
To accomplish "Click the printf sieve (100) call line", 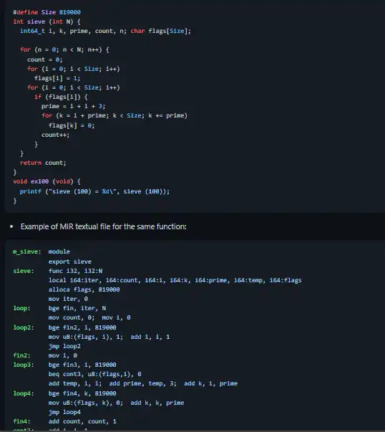I will point(94,191).
